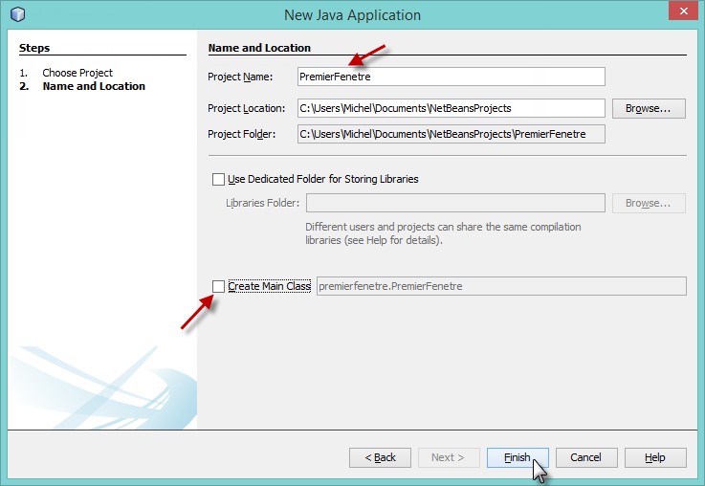Click the Name and Location section heading

tap(259, 48)
